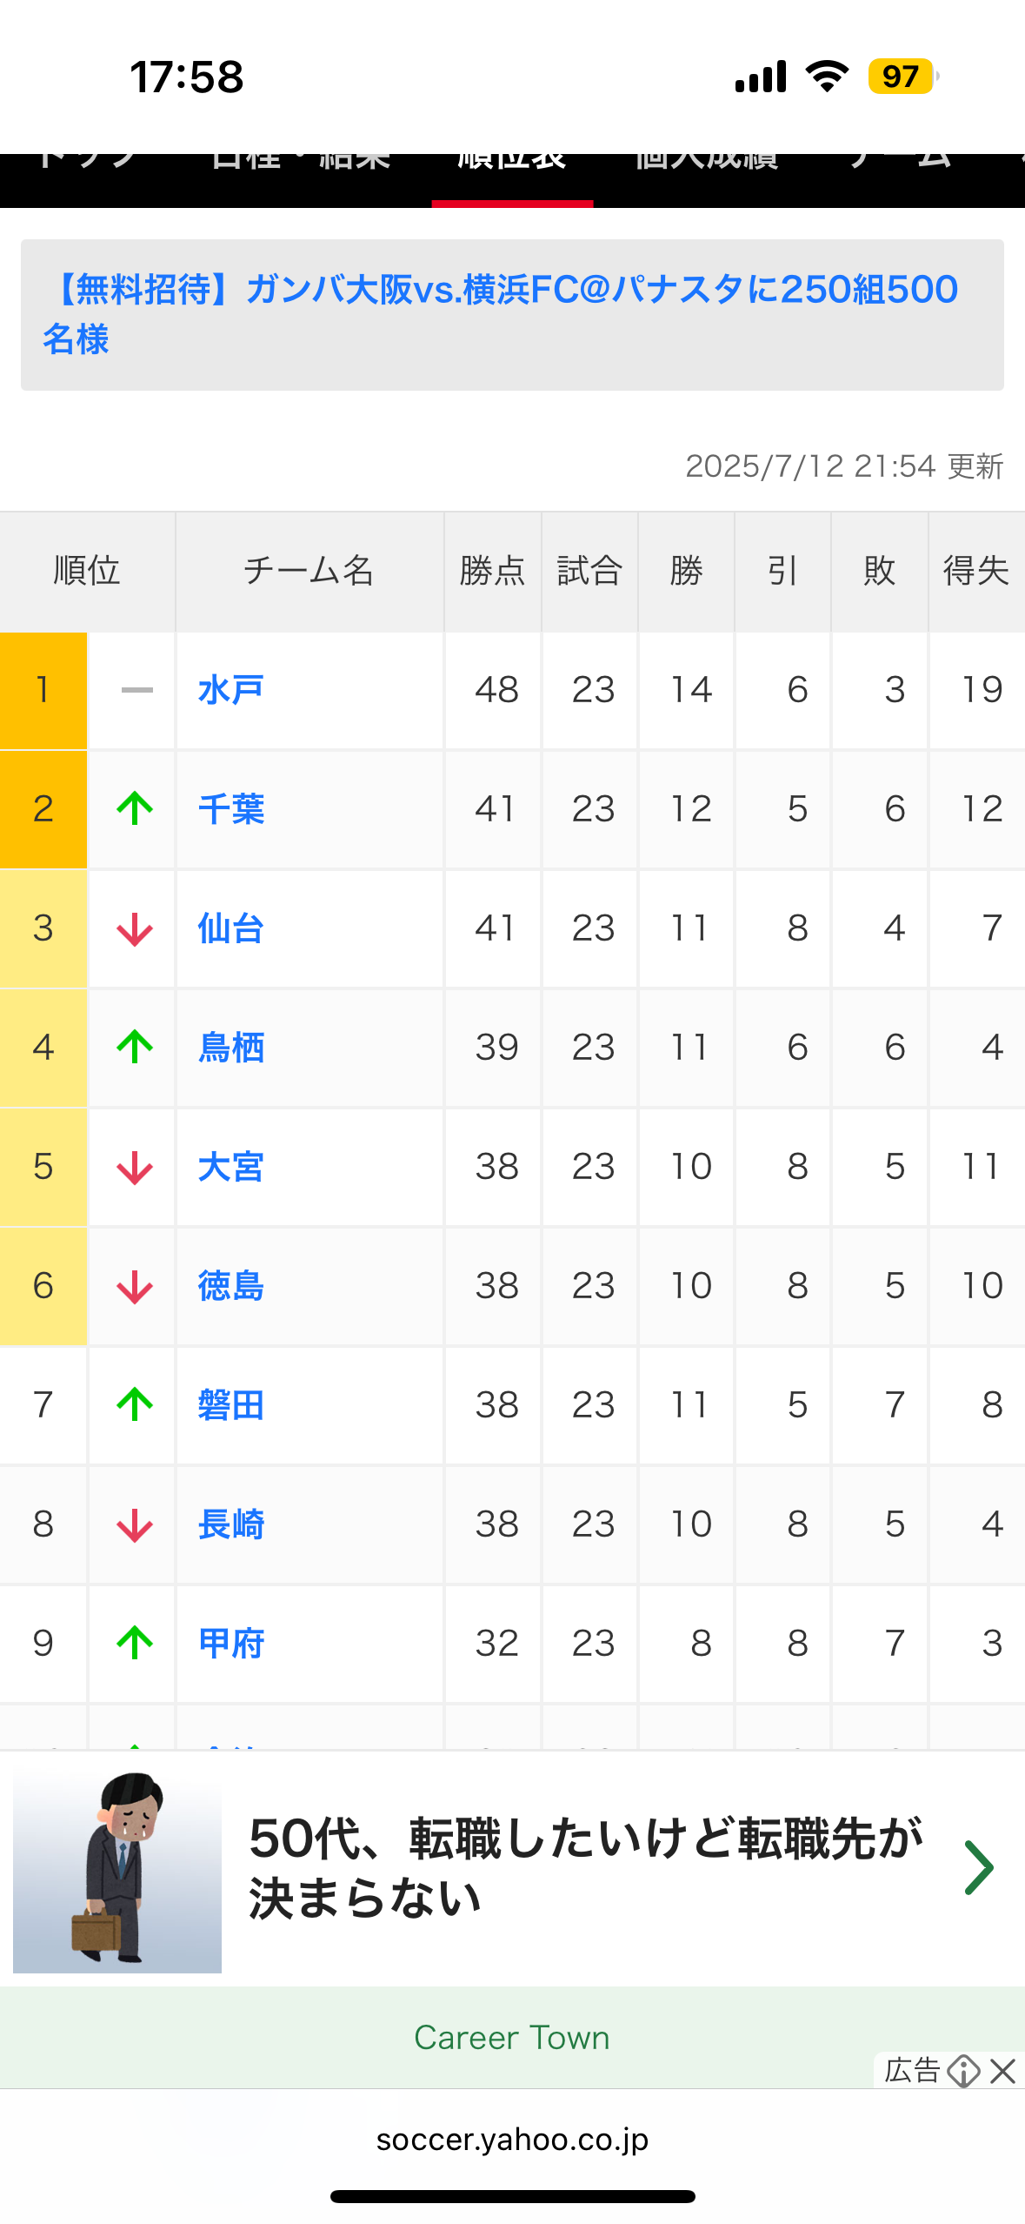Image resolution: width=1025 pixels, height=2224 pixels.
Task: Tap the red down arrow beside 仙台
Action: tap(135, 928)
